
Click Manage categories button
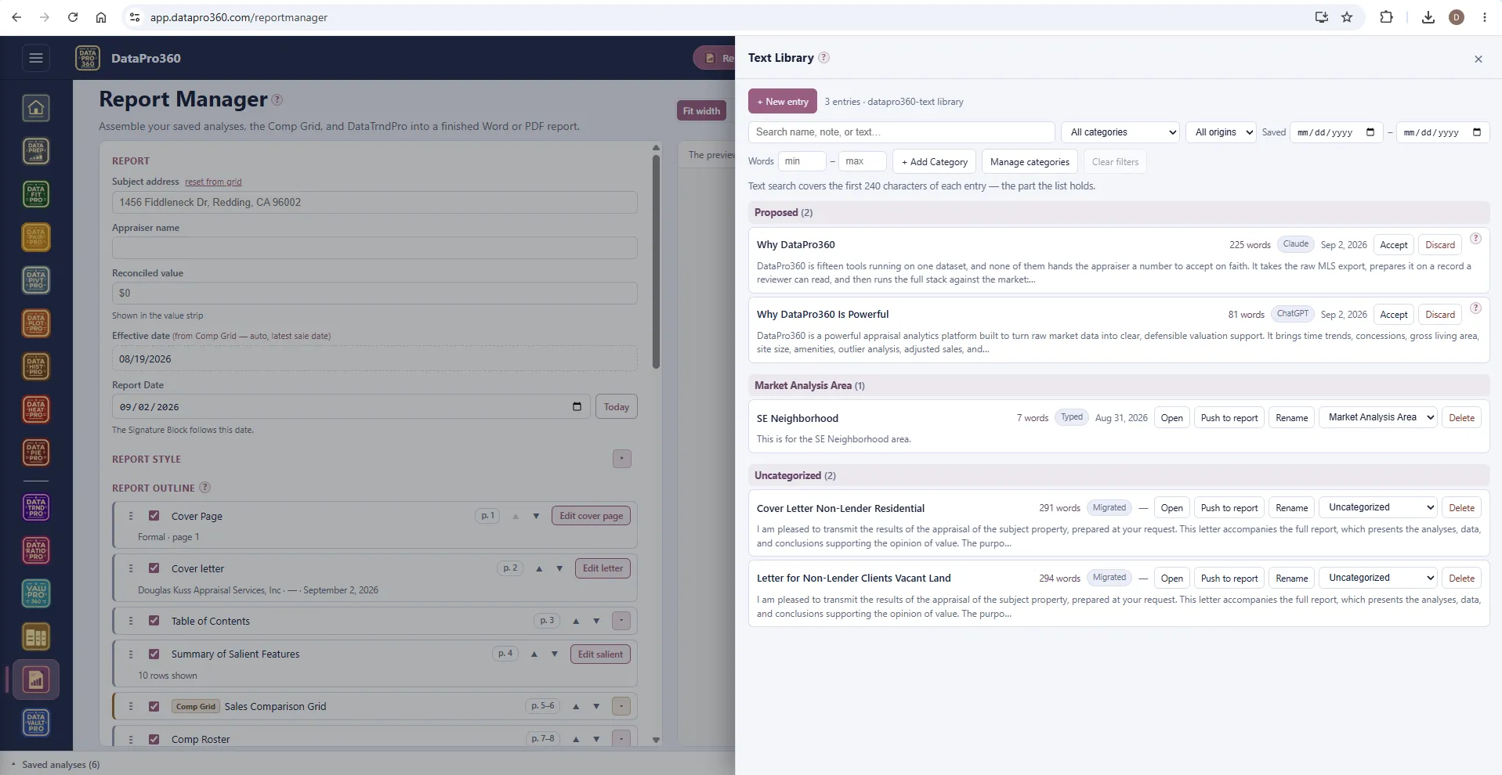pos(1030,162)
